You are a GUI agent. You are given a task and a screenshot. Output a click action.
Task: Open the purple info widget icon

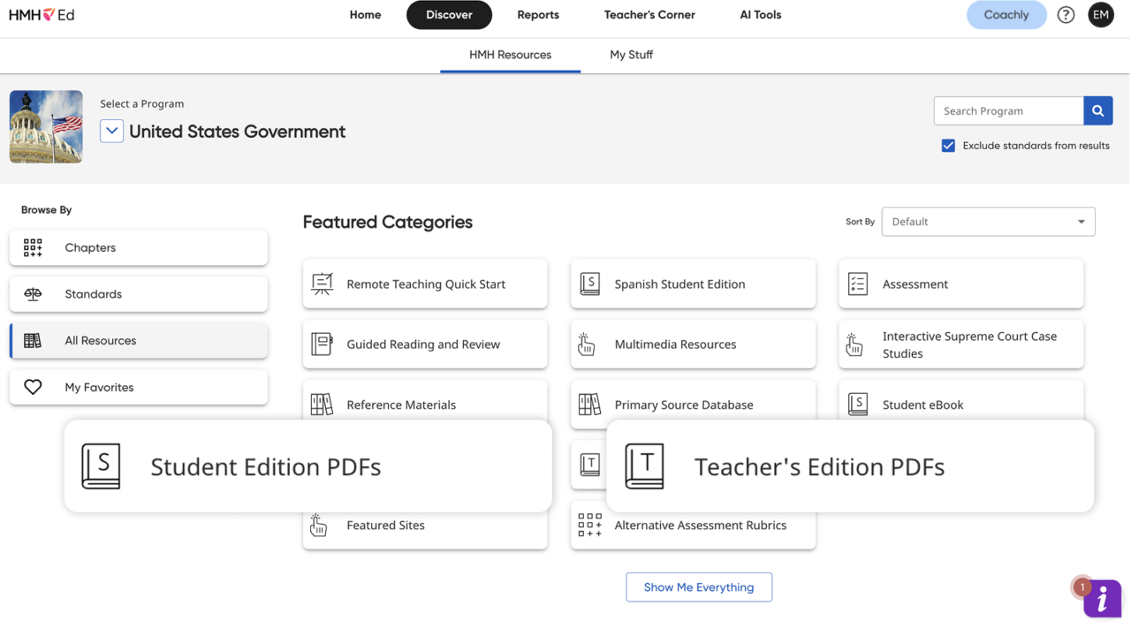(x=1102, y=599)
